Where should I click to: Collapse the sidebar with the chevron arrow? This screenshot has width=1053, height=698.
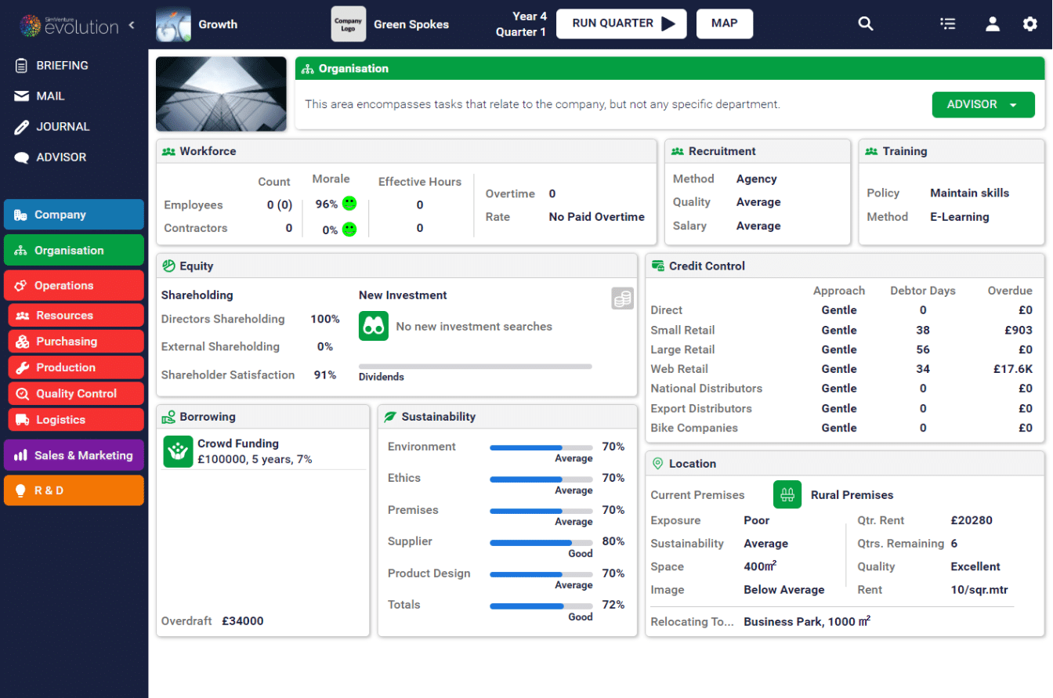click(132, 24)
